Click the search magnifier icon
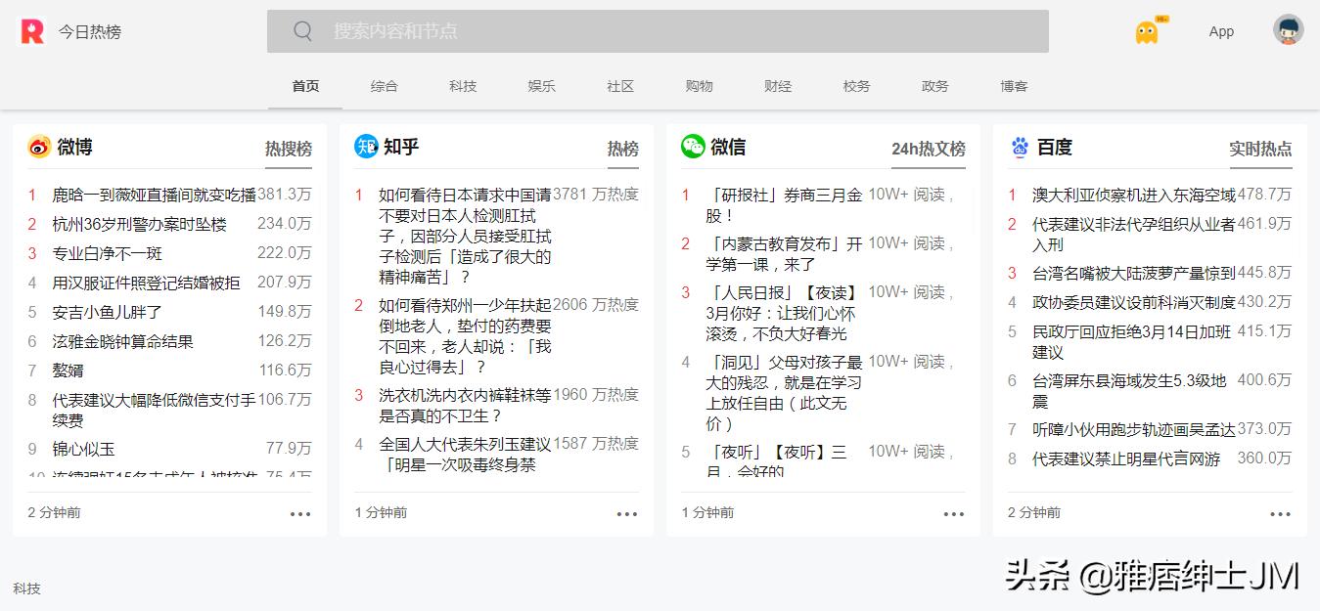The width and height of the screenshot is (1320, 611). point(302,31)
